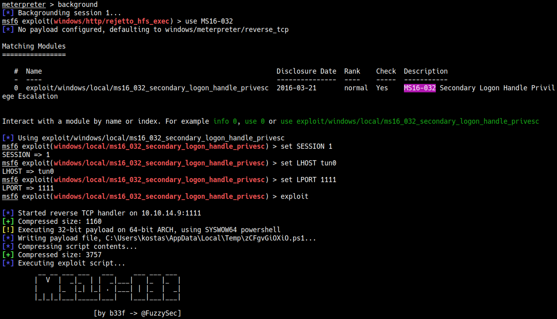Click the blue [*] marker before Executing exploit script
This screenshot has height=319, width=557.
click(x=8, y=263)
